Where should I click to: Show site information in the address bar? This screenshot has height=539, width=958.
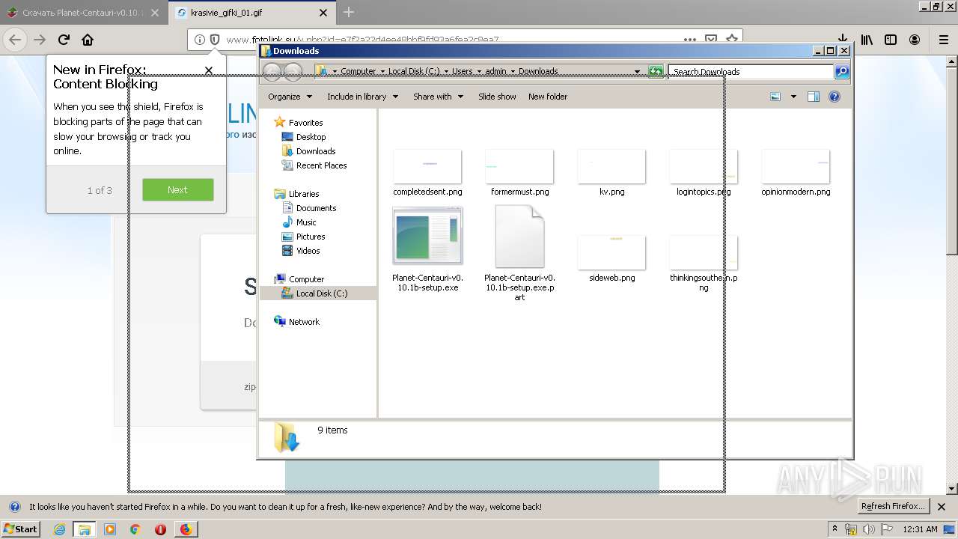[199, 40]
